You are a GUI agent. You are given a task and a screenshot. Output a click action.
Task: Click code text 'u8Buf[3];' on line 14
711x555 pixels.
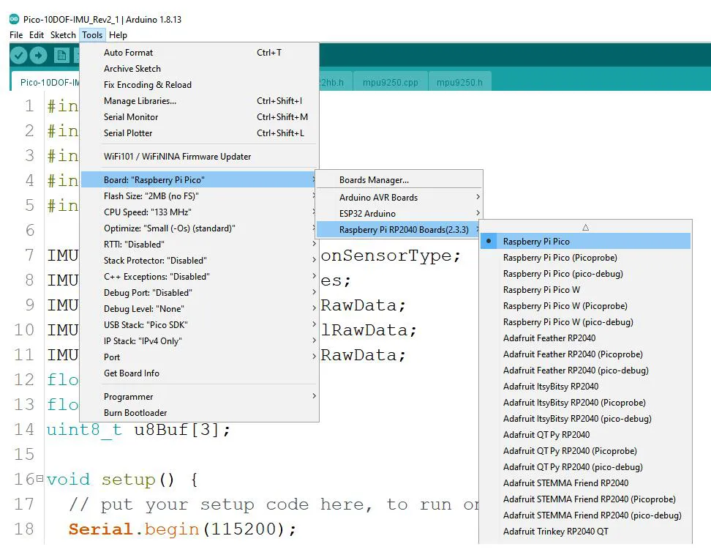coord(182,429)
